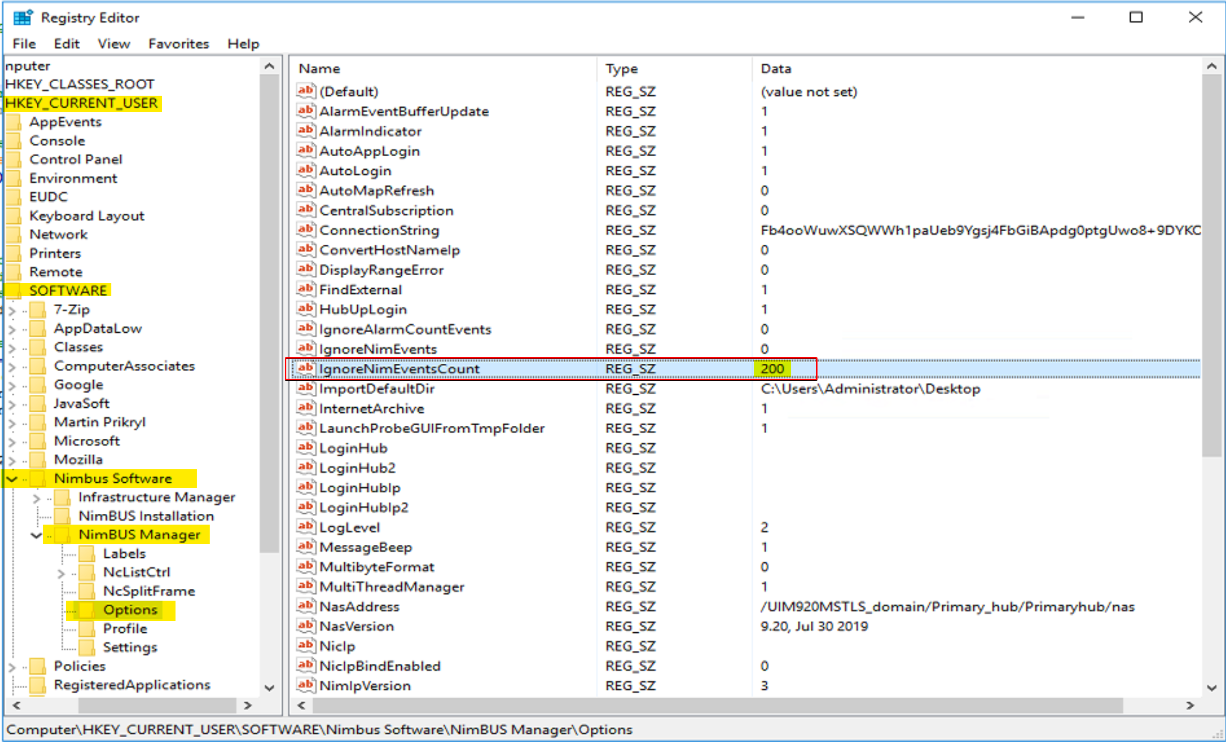Click the ab icon beside LogLevel value
Screen dimensions: 1226x744
point(305,527)
